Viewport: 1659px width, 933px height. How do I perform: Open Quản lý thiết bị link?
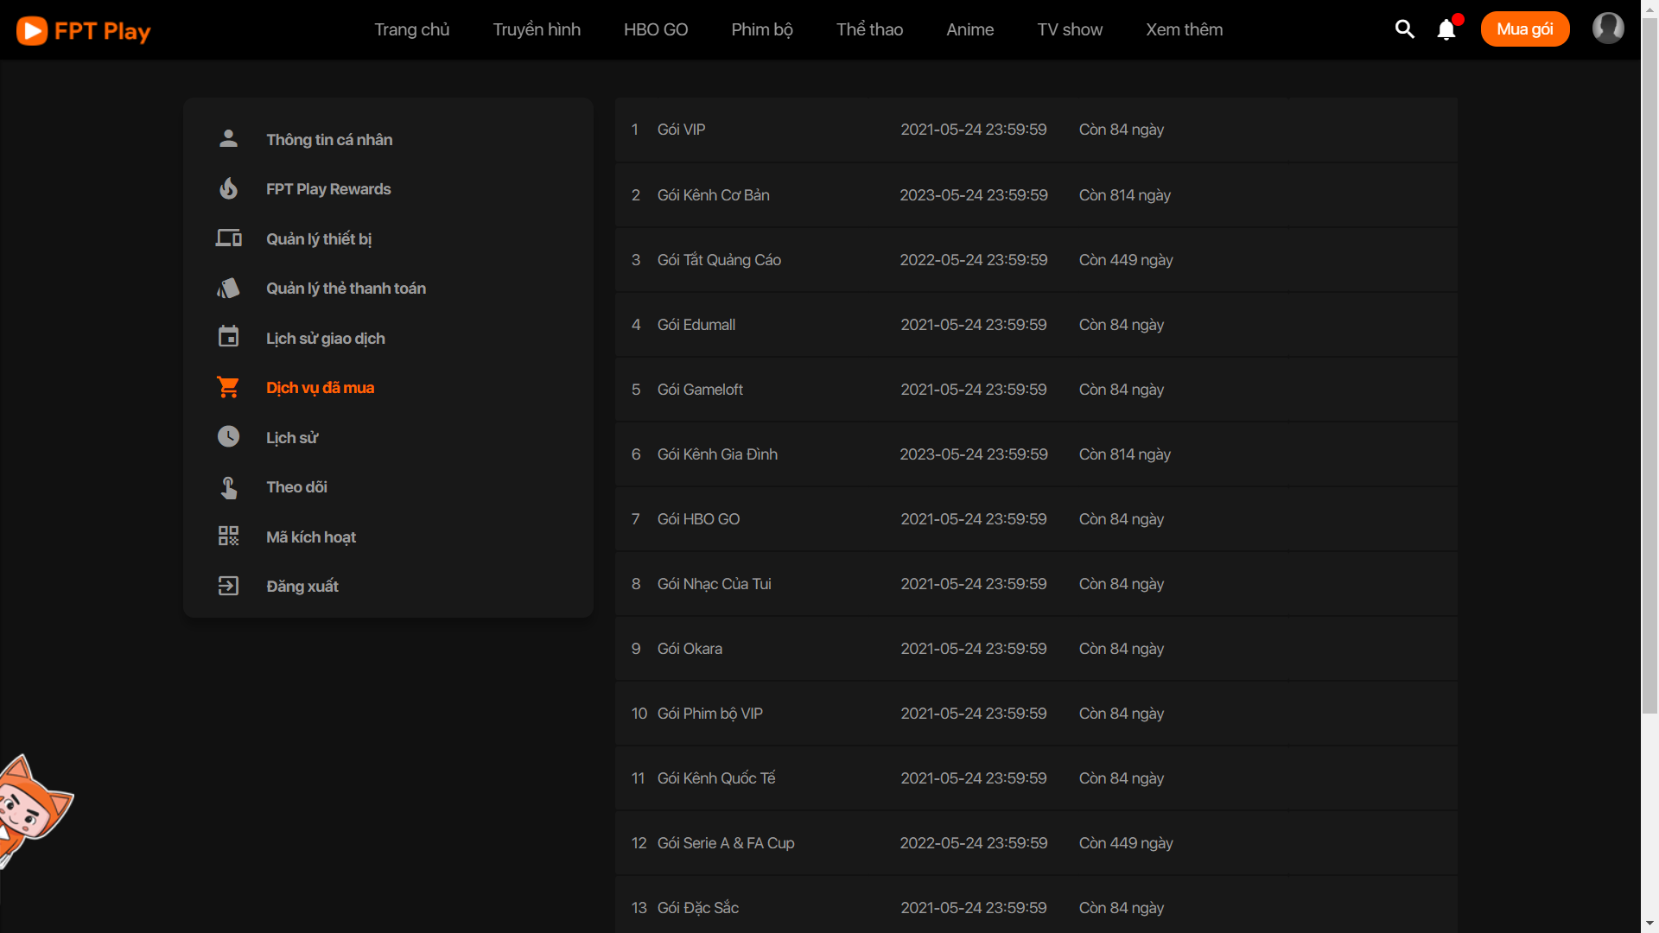319,239
